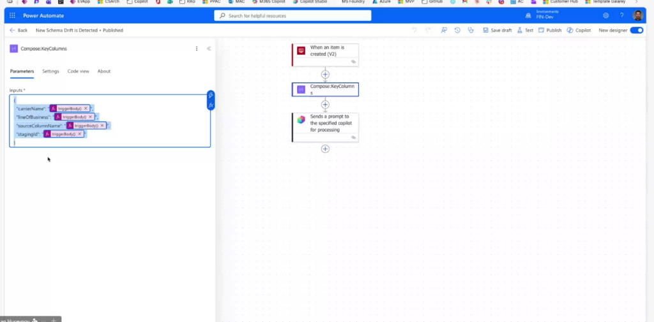Open the Copilot pane button
This screenshot has width=654, height=322.
pyautogui.click(x=579, y=30)
